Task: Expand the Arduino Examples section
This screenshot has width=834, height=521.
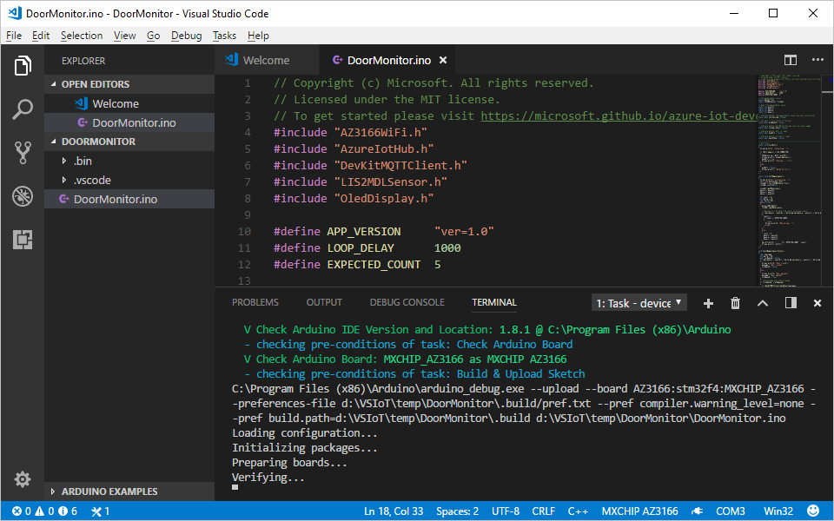Action: pyautogui.click(x=109, y=491)
